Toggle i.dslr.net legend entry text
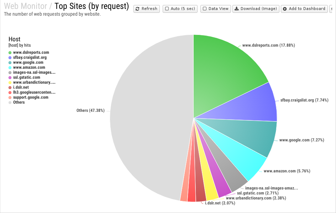The image size is (336, 213). pyautogui.click(x=21, y=87)
